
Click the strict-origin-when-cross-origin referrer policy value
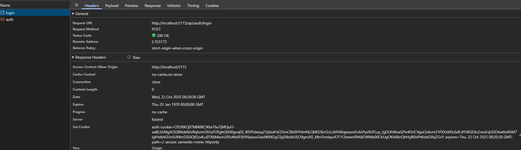tap(177, 48)
